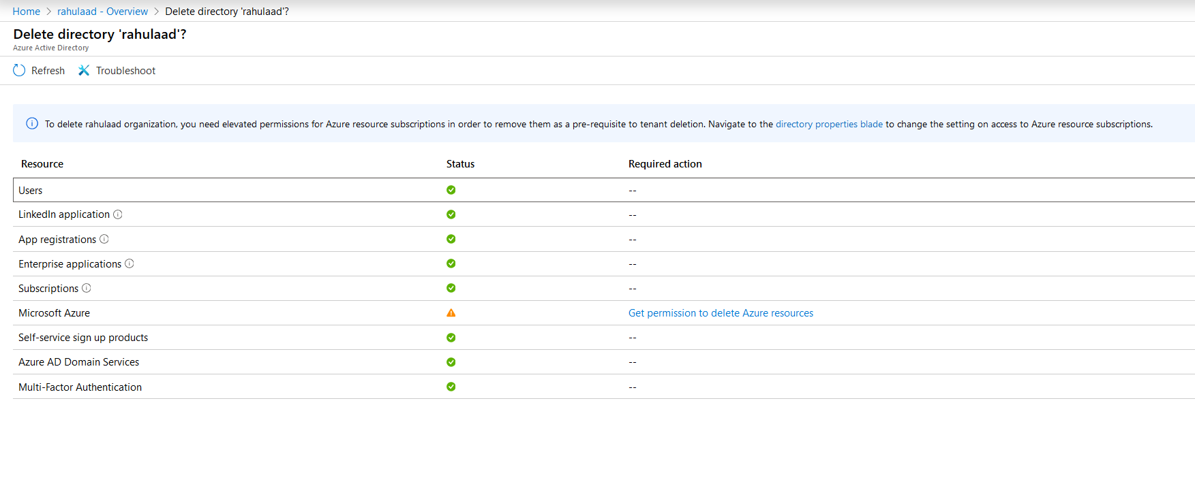This screenshot has width=1195, height=484.
Task: Select the Self-service sign up products label
Action: click(83, 338)
